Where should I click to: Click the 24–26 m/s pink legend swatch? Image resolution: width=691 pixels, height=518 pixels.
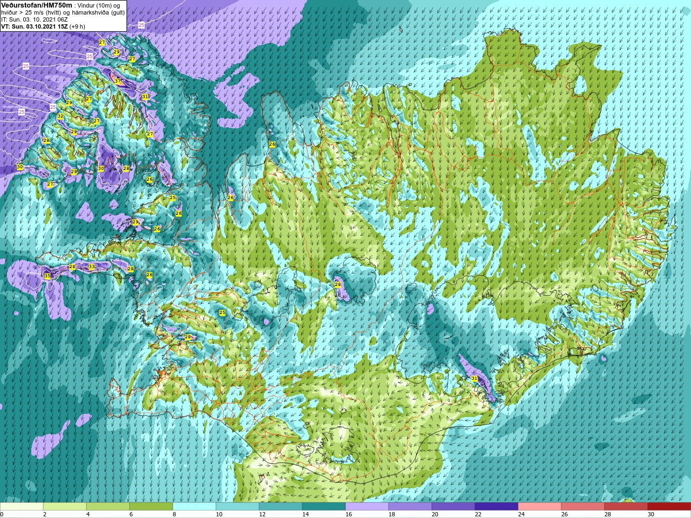540,507
